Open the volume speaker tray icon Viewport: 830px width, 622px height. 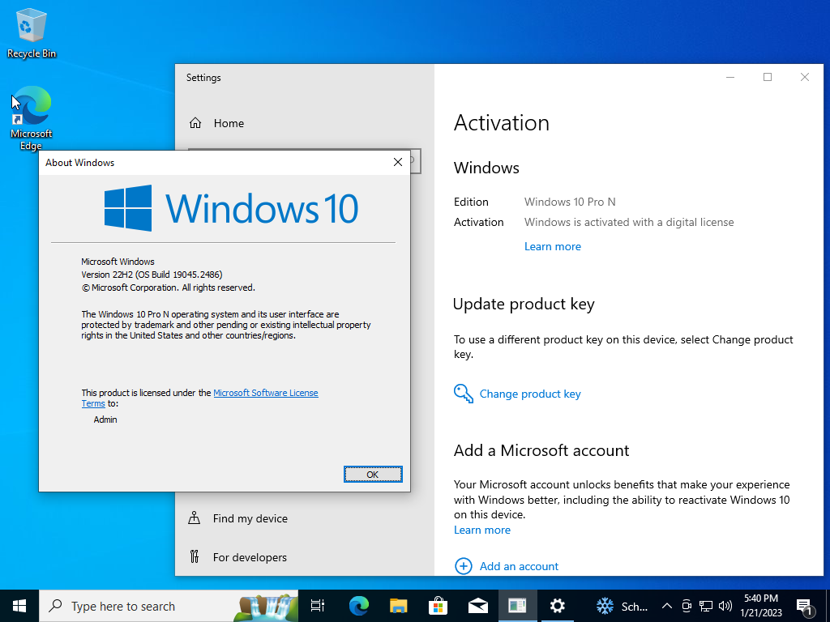point(725,606)
